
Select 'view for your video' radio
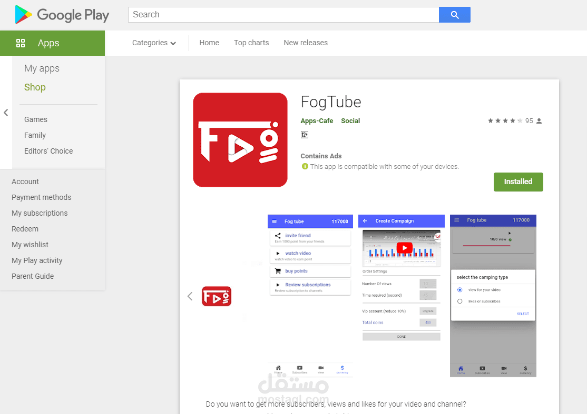point(459,289)
